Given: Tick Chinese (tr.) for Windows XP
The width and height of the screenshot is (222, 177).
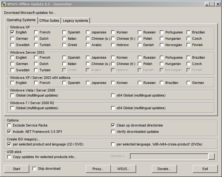Looking at the screenshot, I should 113,38.
